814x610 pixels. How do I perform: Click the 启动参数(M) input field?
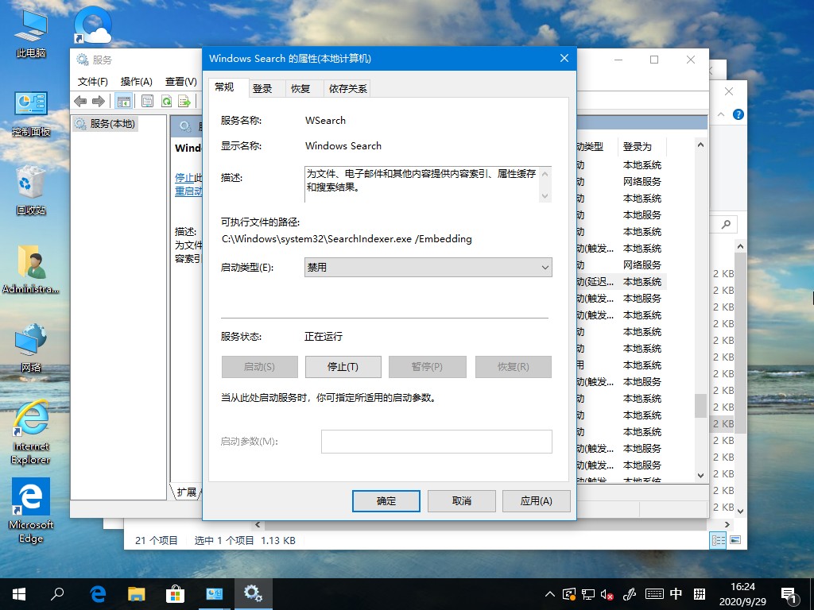pyautogui.click(x=436, y=442)
